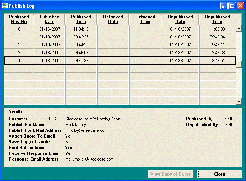Click the Response Email Address label
The height and width of the screenshot is (181, 246).
click(33, 159)
